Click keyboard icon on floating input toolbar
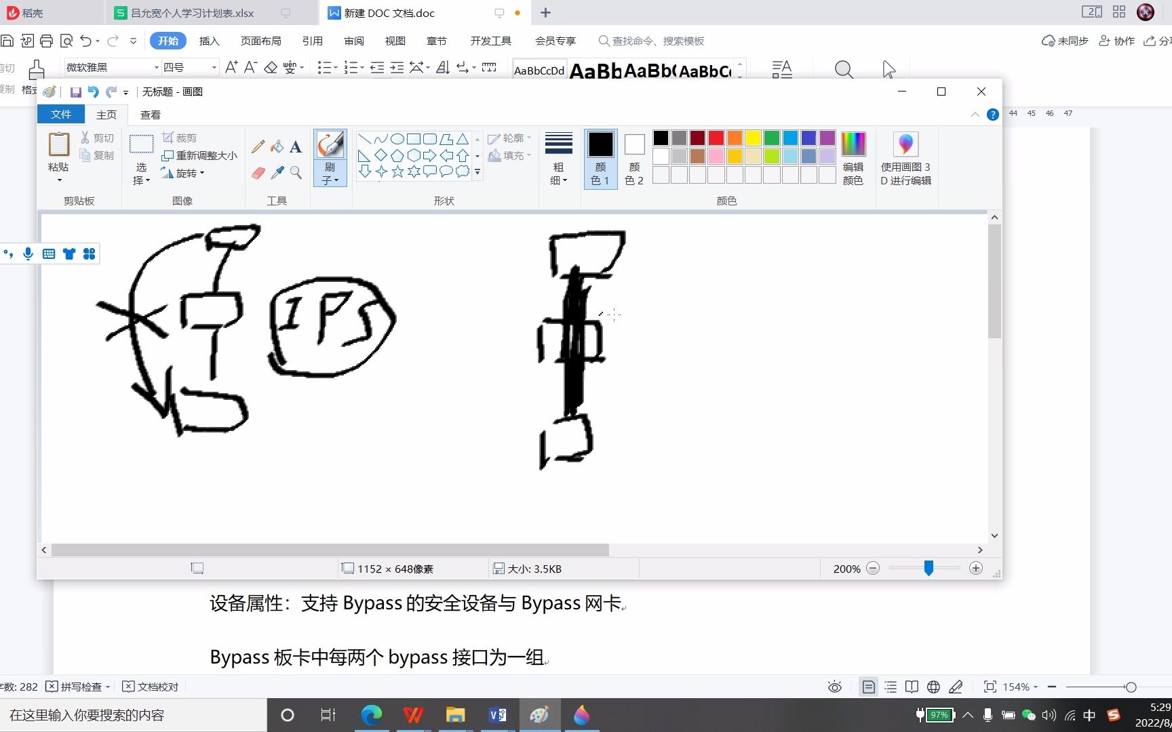The image size is (1172, 732). [49, 253]
